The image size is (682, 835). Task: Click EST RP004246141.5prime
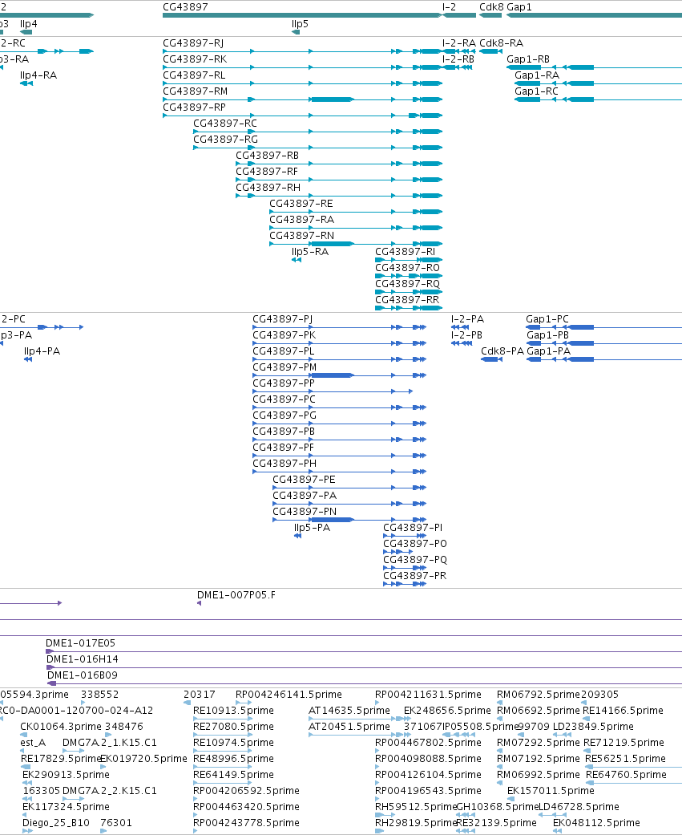[289, 695]
